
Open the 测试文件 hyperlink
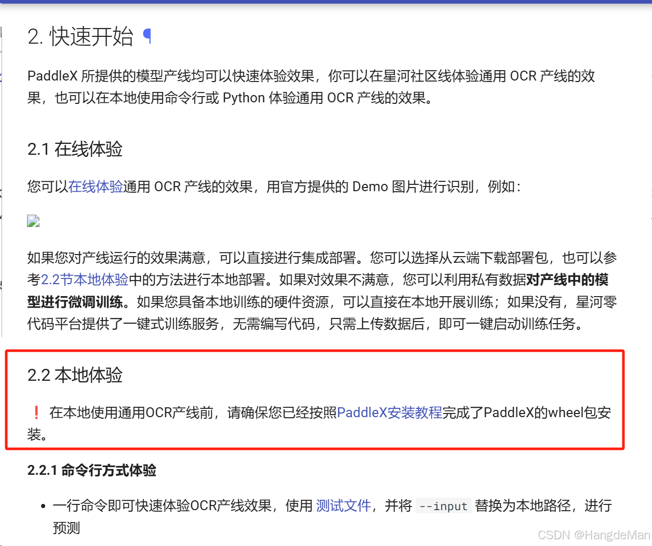[343, 505]
